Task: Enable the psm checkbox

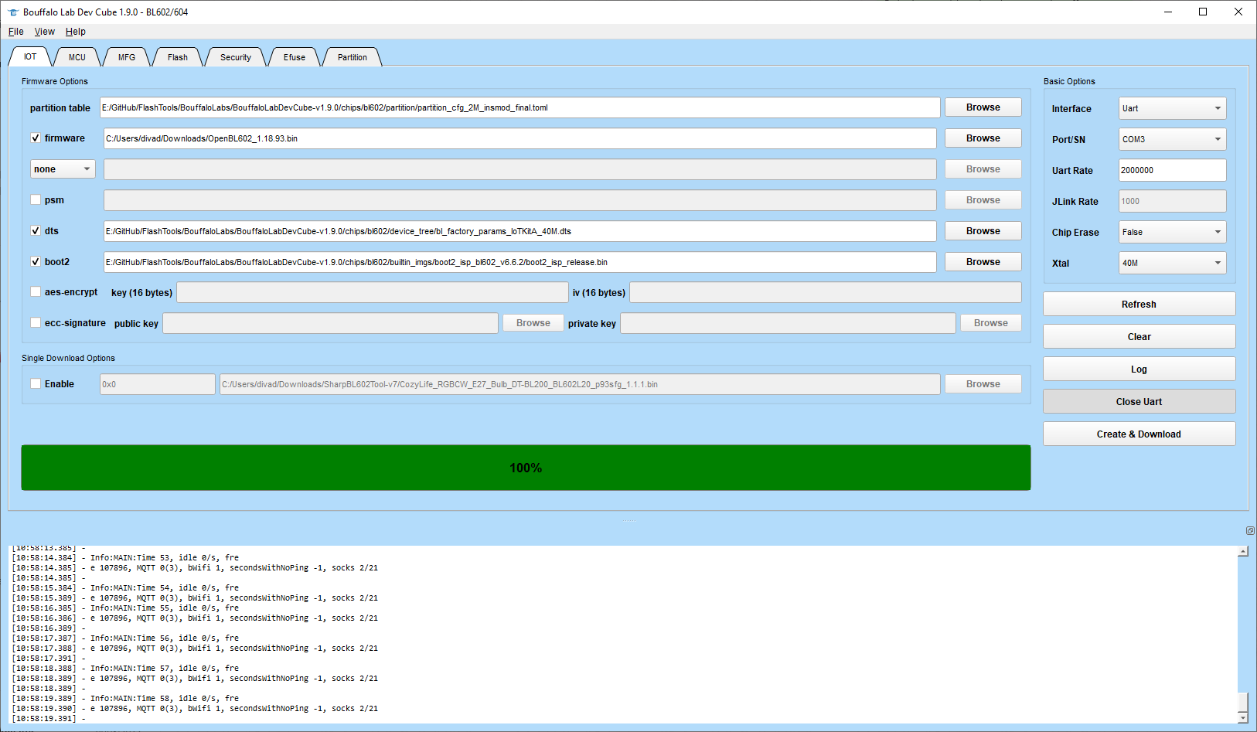Action: [36, 200]
